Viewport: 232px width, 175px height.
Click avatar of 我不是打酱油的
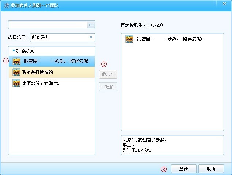point(16,72)
